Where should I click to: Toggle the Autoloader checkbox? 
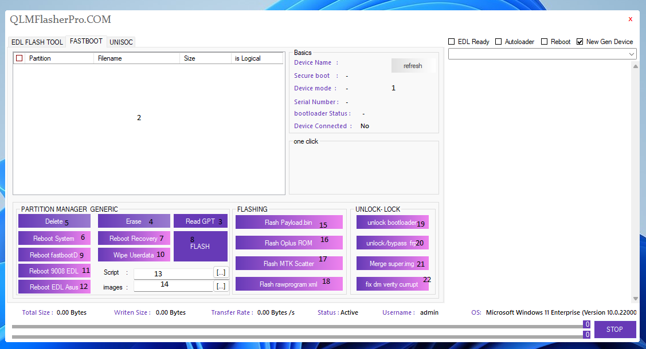[x=499, y=42]
